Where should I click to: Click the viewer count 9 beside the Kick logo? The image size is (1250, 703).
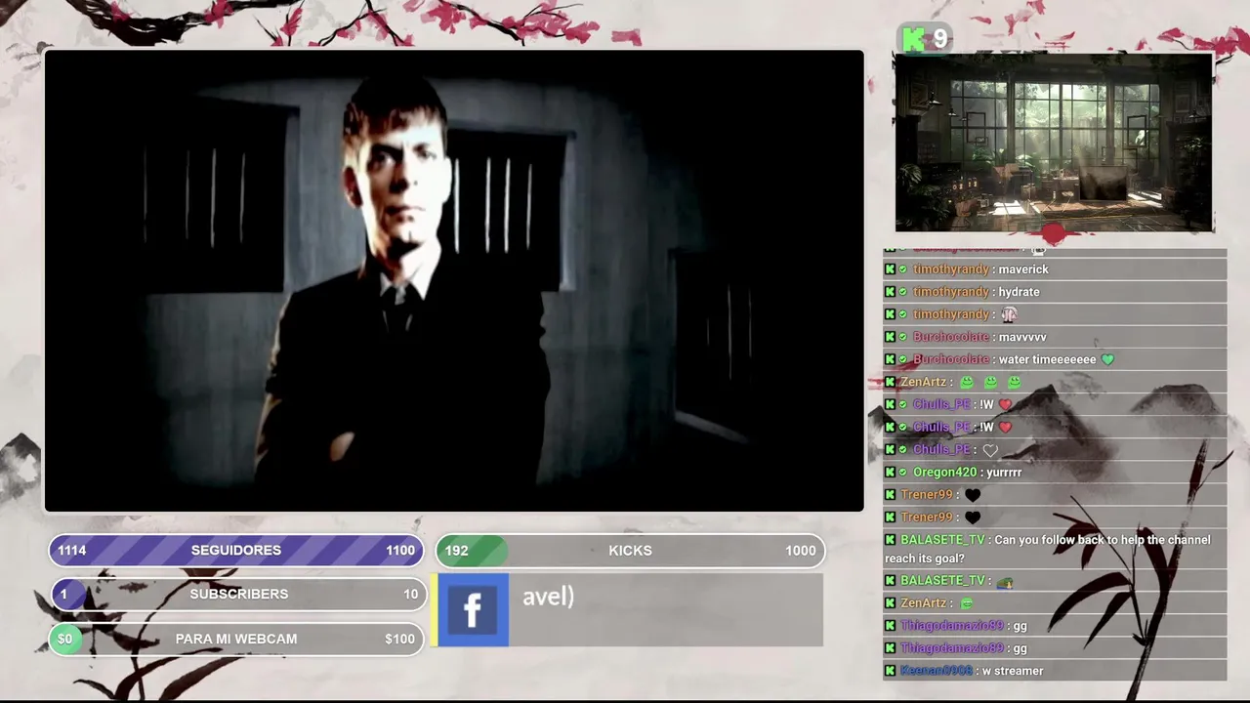click(x=940, y=39)
